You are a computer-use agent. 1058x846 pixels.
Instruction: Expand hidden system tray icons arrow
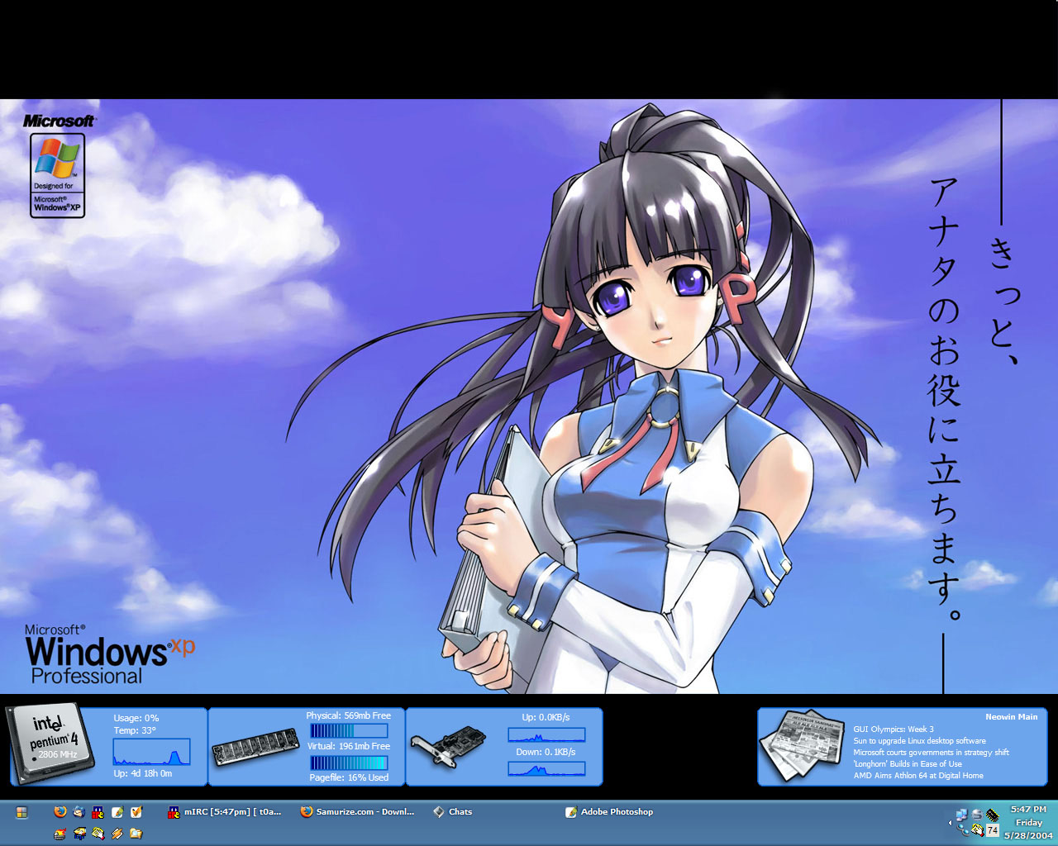pyautogui.click(x=950, y=823)
